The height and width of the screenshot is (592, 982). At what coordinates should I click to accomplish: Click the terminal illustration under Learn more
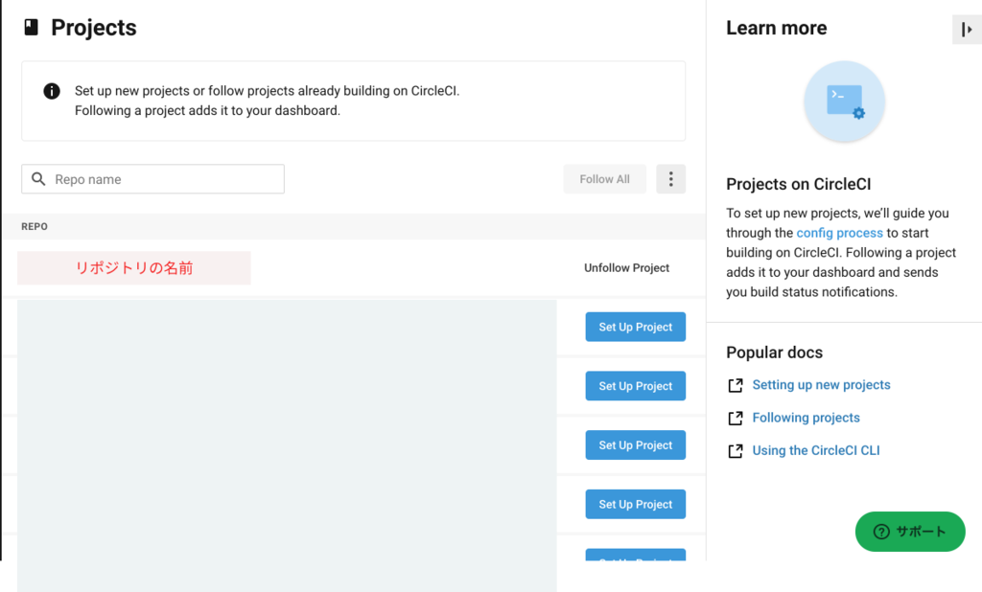[x=844, y=102]
